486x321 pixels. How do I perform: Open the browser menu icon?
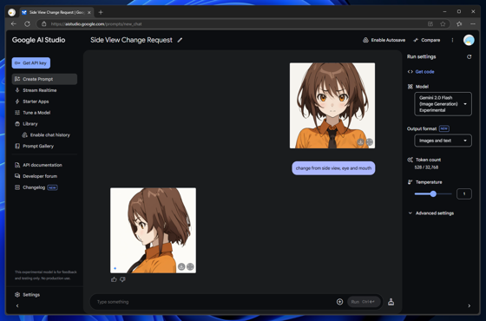pos(473,24)
